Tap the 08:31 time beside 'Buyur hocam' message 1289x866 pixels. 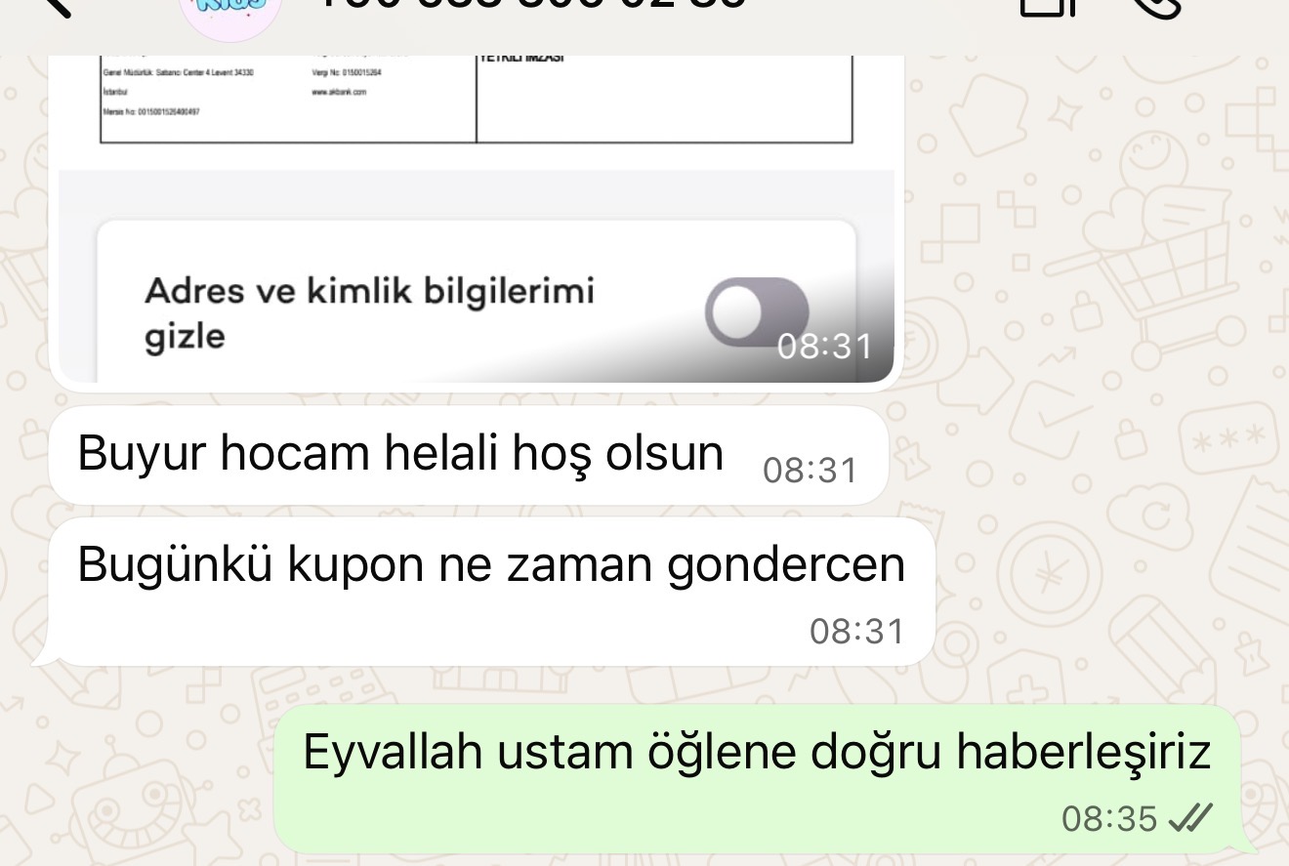click(x=810, y=470)
